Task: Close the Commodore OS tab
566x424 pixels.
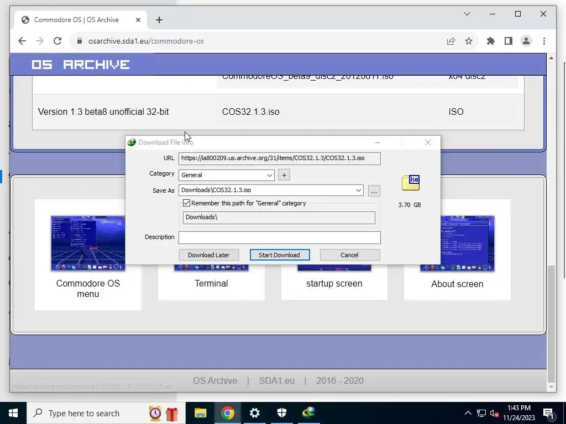Action: [x=138, y=20]
